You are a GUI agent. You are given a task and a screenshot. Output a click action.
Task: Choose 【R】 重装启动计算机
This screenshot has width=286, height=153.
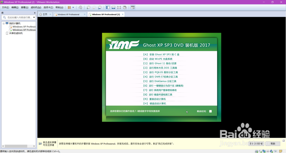[154, 99]
